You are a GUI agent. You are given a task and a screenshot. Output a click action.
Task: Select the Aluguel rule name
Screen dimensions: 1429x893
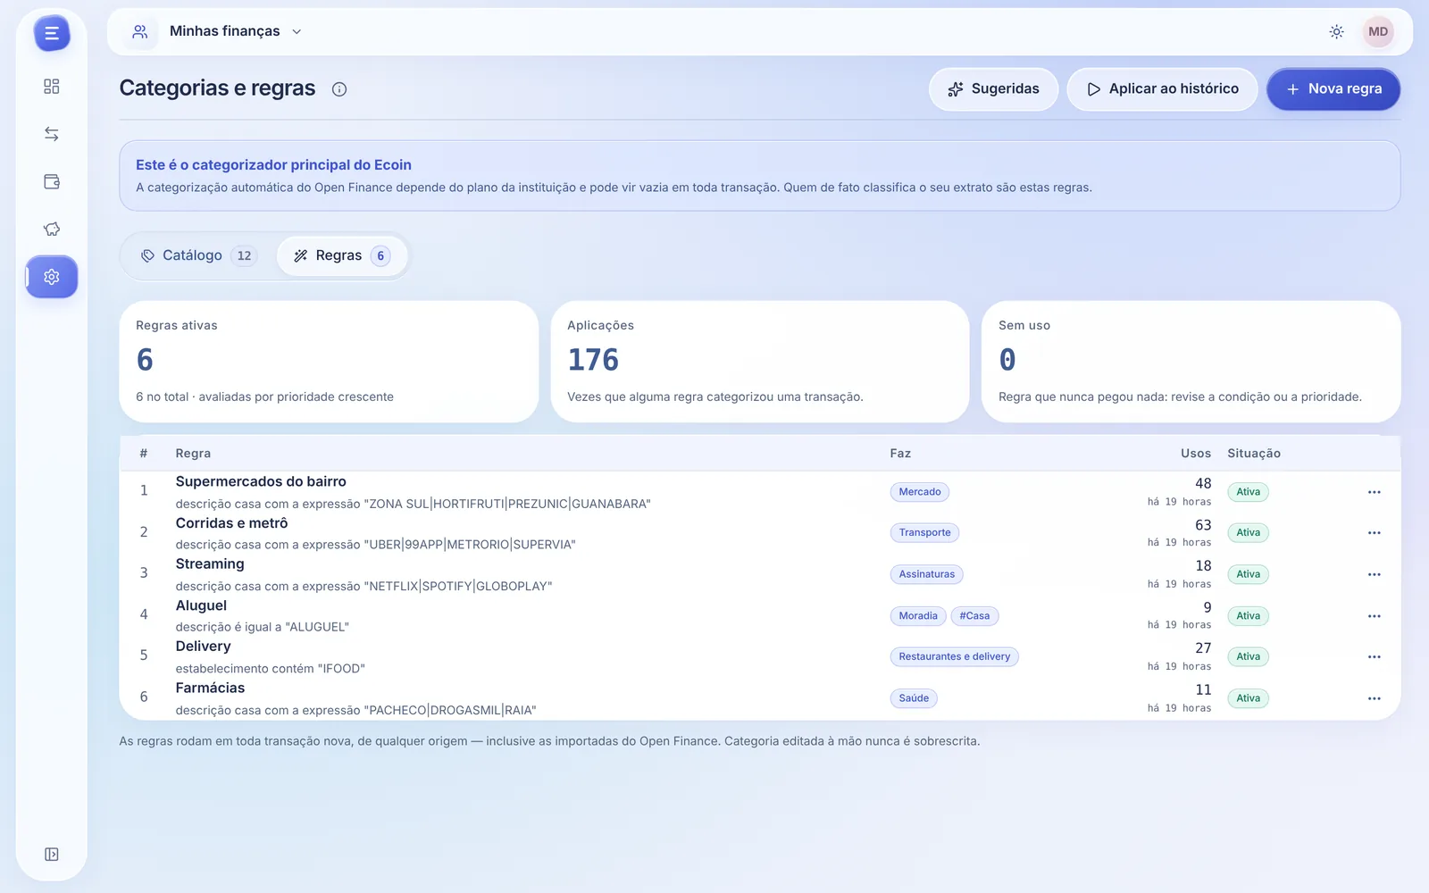[201, 605]
